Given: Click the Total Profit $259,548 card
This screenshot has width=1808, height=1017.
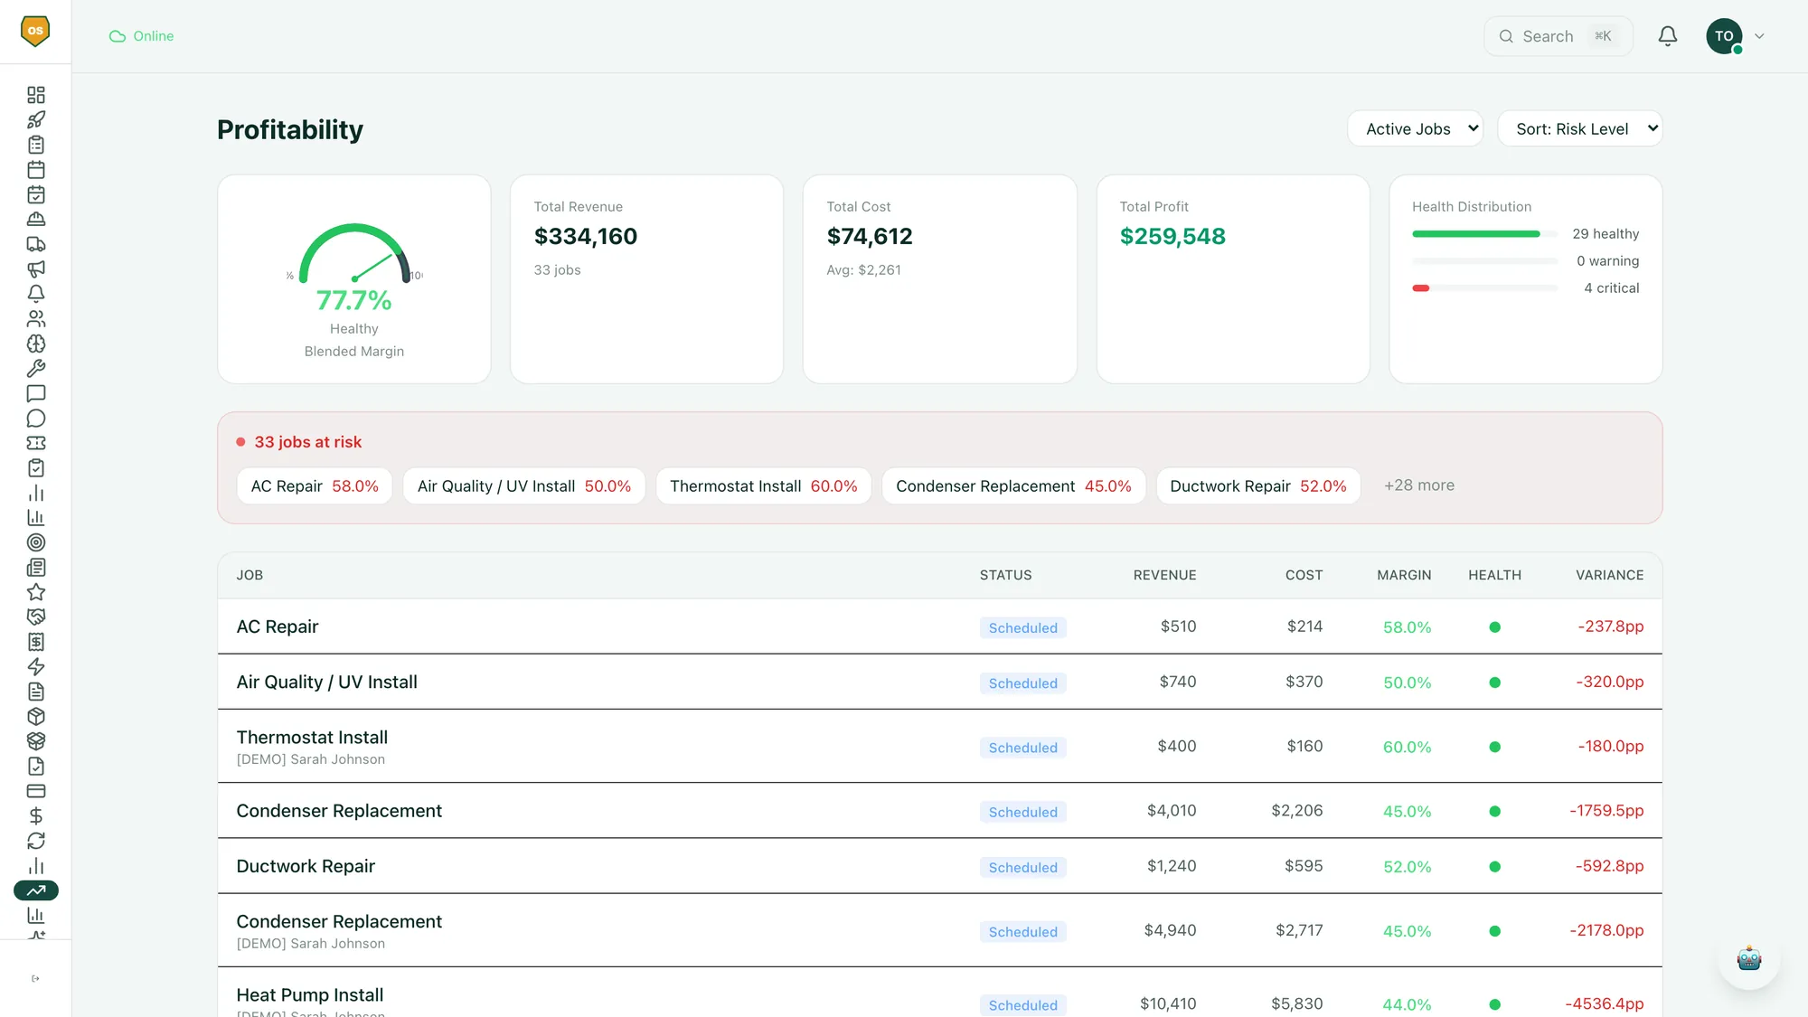Looking at the screenshot, I should click(x=1233, y=278).
